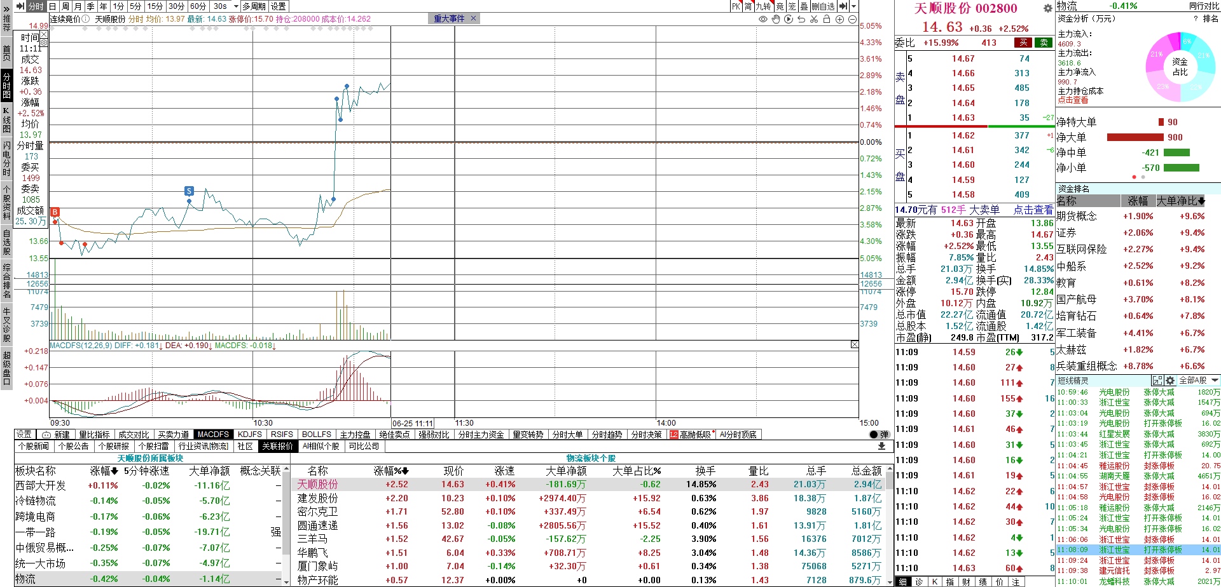Click the 简 simplified view toolbar button
The width and height of the screenshot is (1221, 587).
coord(748,6)
